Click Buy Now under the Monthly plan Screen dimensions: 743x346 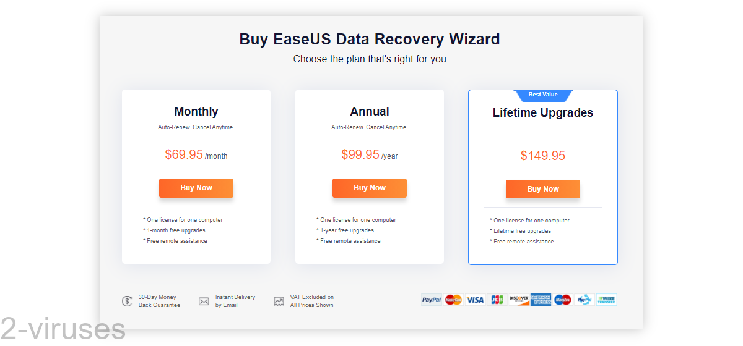[x=196, y=188]
